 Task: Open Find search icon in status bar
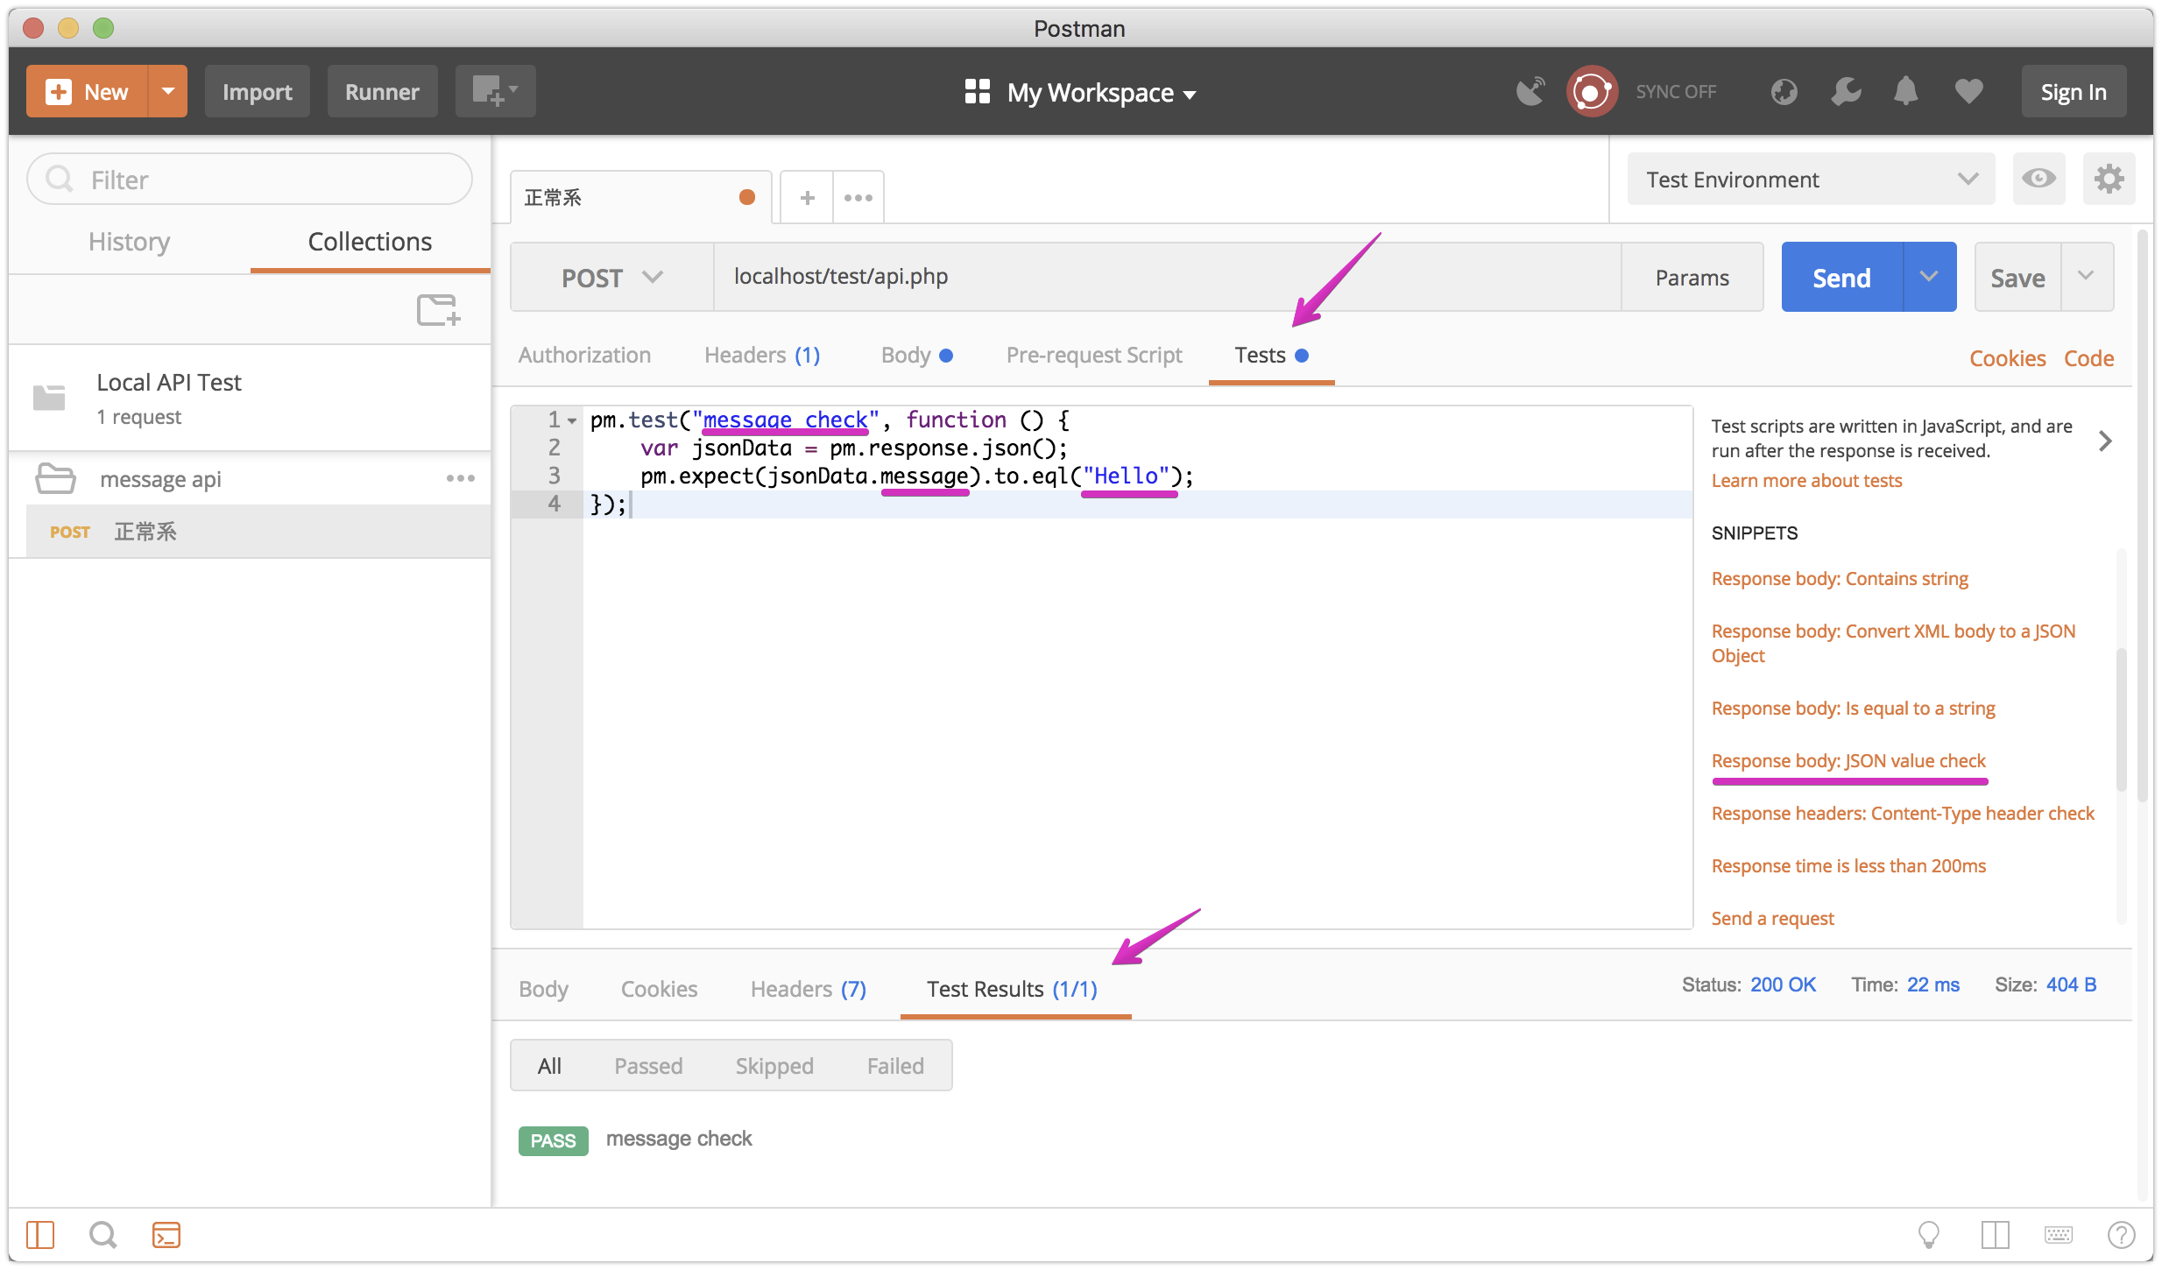[x=102, y=1235]
